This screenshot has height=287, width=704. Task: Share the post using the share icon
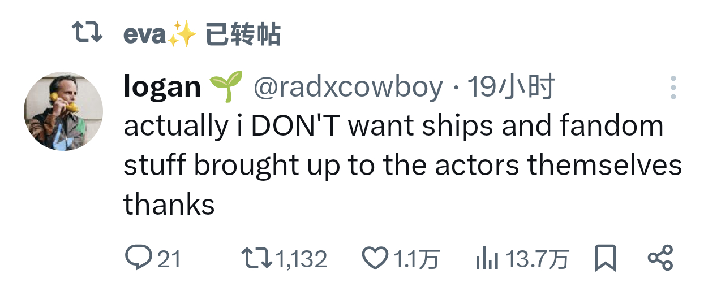click(660, 258)
